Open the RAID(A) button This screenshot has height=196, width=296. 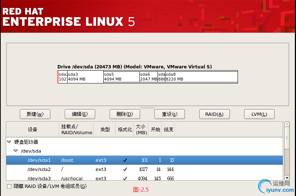[214, 114]
